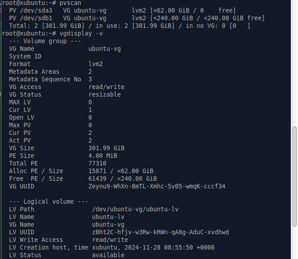Click the Format value lvm2

point(96,64)
